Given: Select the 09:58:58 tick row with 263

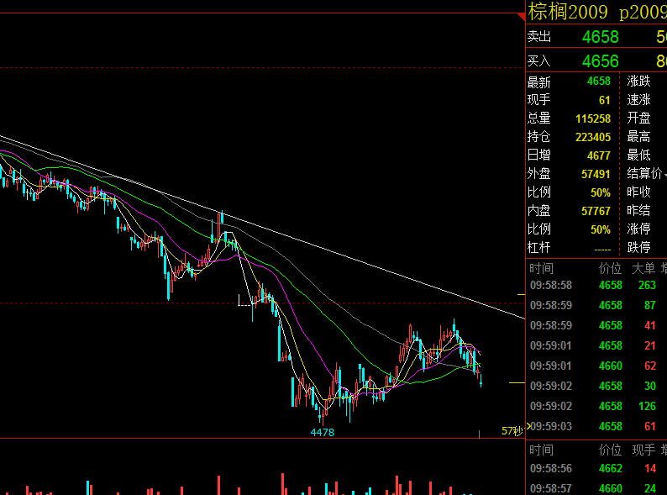Looking at the screenshot, I should [596, 285].
